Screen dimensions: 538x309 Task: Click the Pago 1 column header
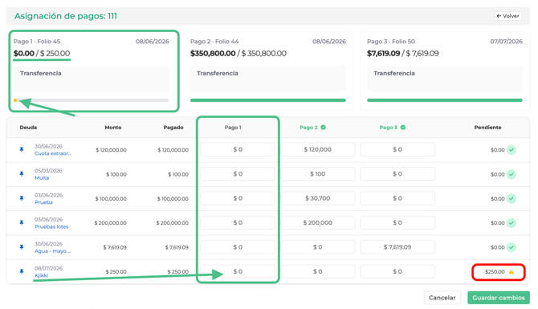(233, 128)
